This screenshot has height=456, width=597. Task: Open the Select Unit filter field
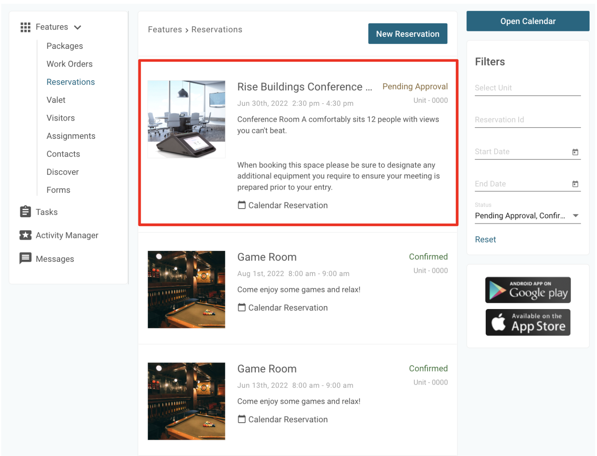527,88
